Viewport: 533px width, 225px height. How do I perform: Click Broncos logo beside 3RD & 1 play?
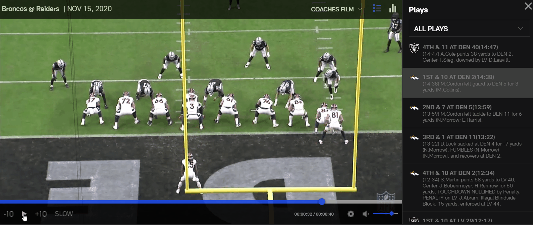tap(414, 138)
